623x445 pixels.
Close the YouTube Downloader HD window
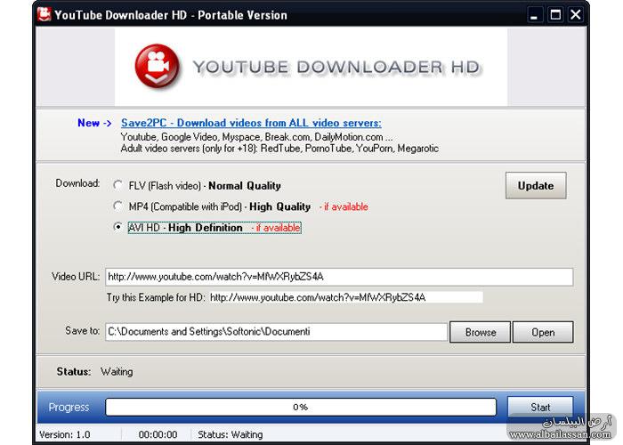pyautogui.click(x=575, y=15)
